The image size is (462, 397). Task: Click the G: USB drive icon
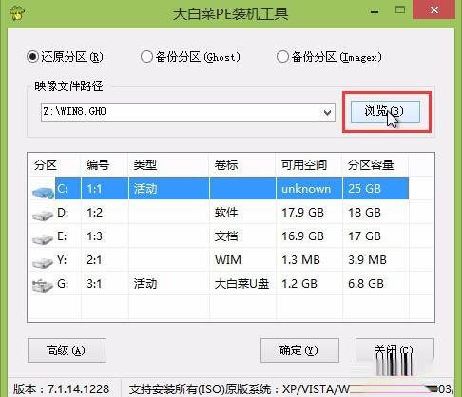[x=43, y=286]
